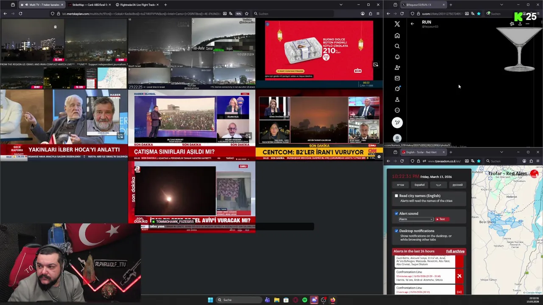Select the CNN Türk CENTCOM news video tile
This screenshot has width=543, height=305.
319,125
